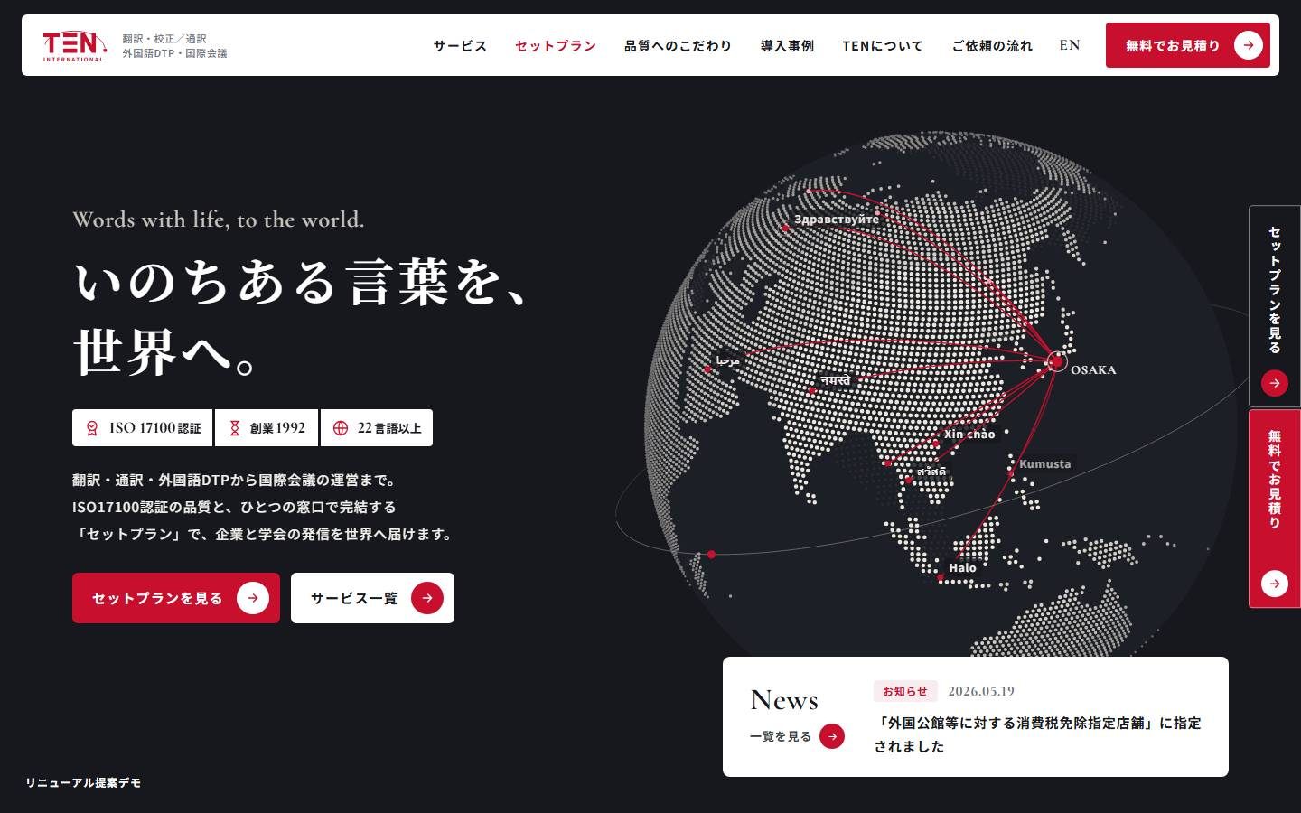Click the tagline Words with life, to the world.
Viewport: 1301px width, 813px height.
pos(219,220)
